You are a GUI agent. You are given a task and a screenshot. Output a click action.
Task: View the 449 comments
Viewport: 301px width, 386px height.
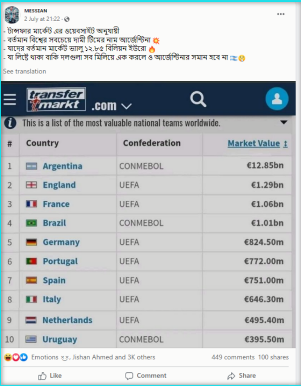233,357
